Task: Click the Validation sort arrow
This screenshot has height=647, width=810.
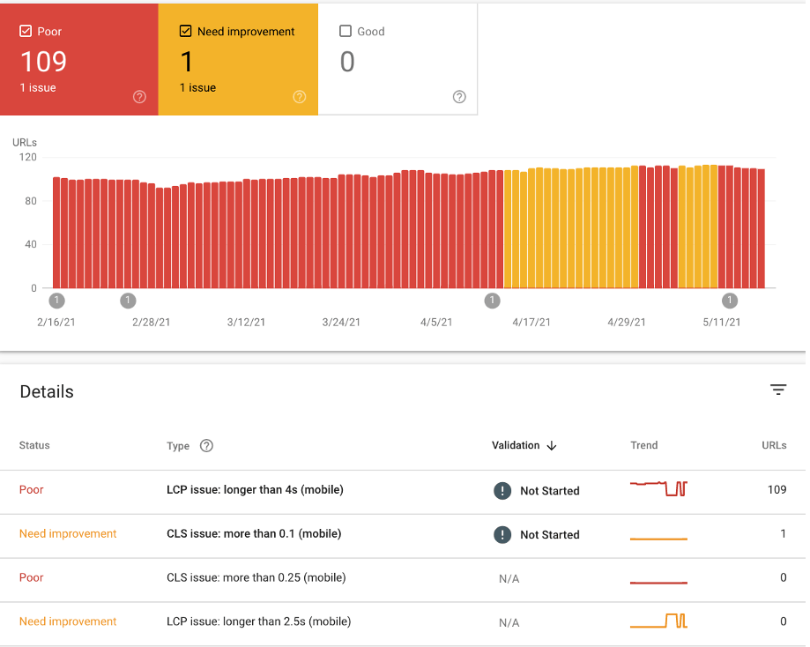Action: click(x=552, y=446)
